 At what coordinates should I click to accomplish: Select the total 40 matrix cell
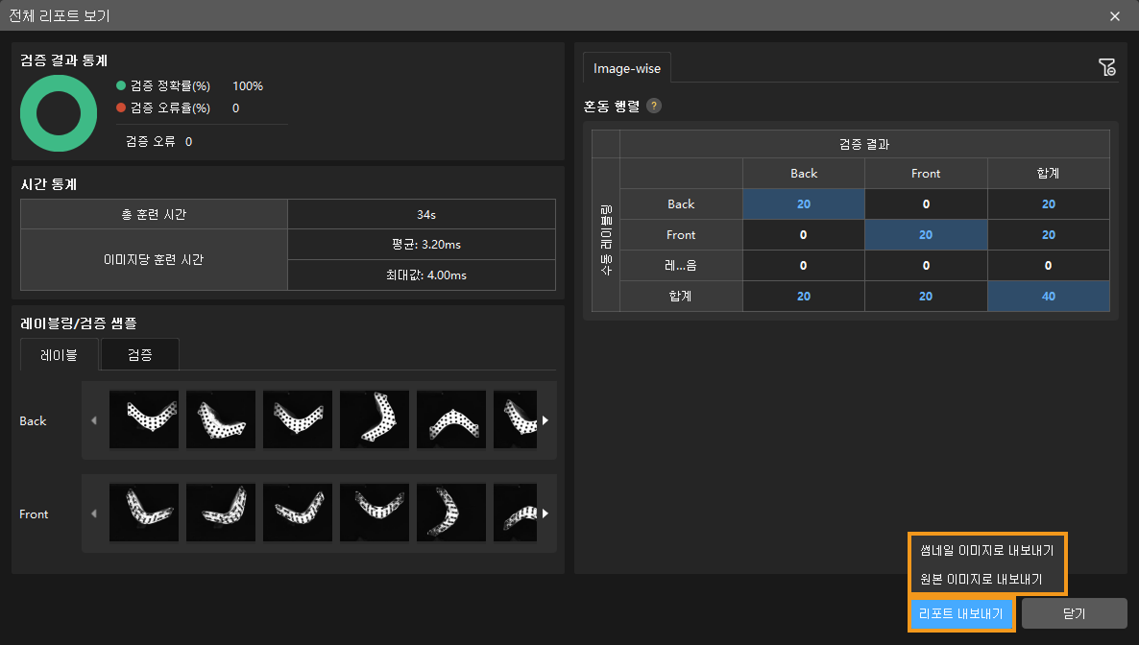pos(1048,297)
